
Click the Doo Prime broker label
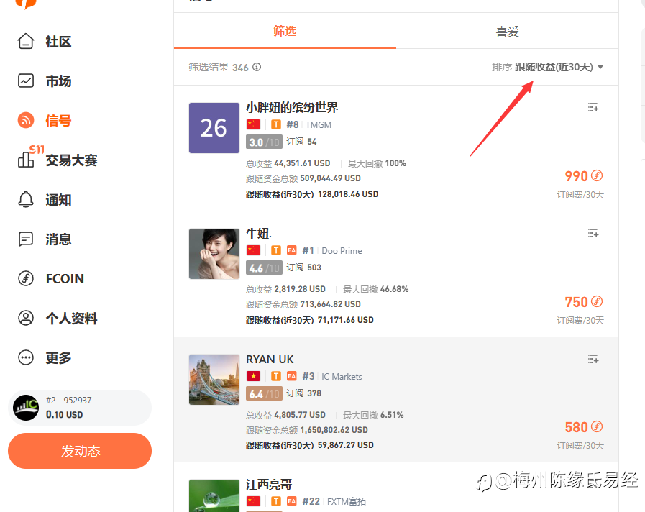tap(342, 250)
